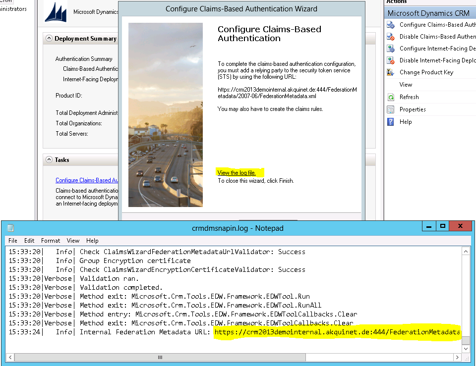Select Disable Internet-Facing Deployment icon
The width and height of the screenshot is (476, 366).
pyautogui.click(x=390, y=61)
